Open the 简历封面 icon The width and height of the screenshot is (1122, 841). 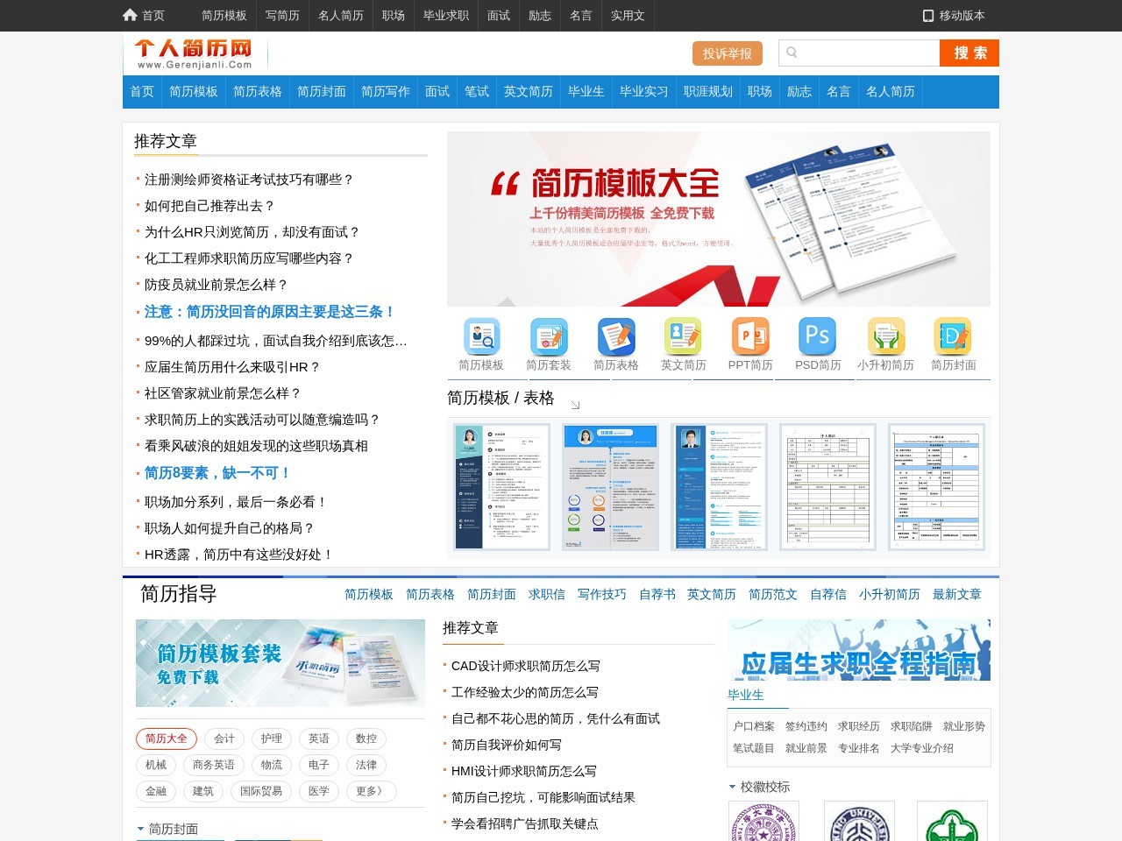[x=952, y=335]
